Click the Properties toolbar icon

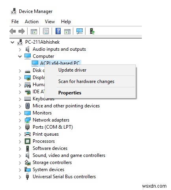46,31
